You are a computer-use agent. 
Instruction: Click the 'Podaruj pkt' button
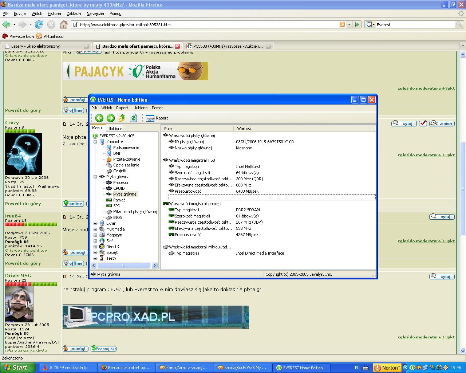(104, 349)
